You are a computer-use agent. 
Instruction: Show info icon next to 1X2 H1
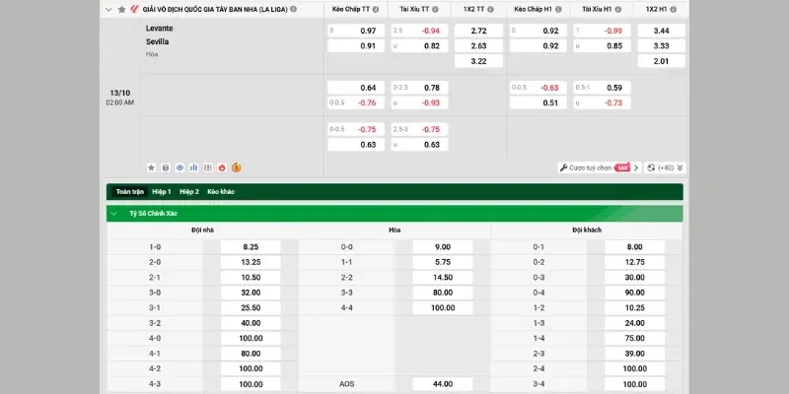click(674, 9)
